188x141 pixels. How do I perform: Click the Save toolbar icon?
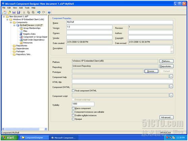click(14, 12)
